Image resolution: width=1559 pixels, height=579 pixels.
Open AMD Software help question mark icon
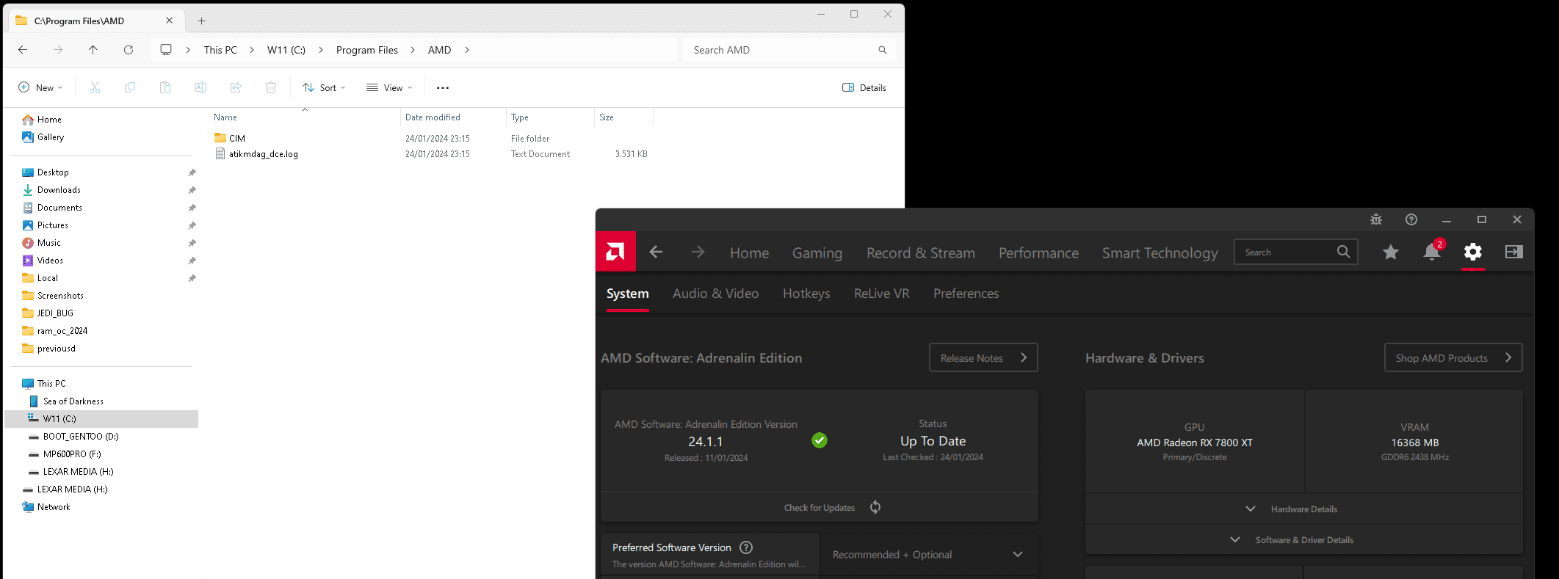click(1411, 219)
